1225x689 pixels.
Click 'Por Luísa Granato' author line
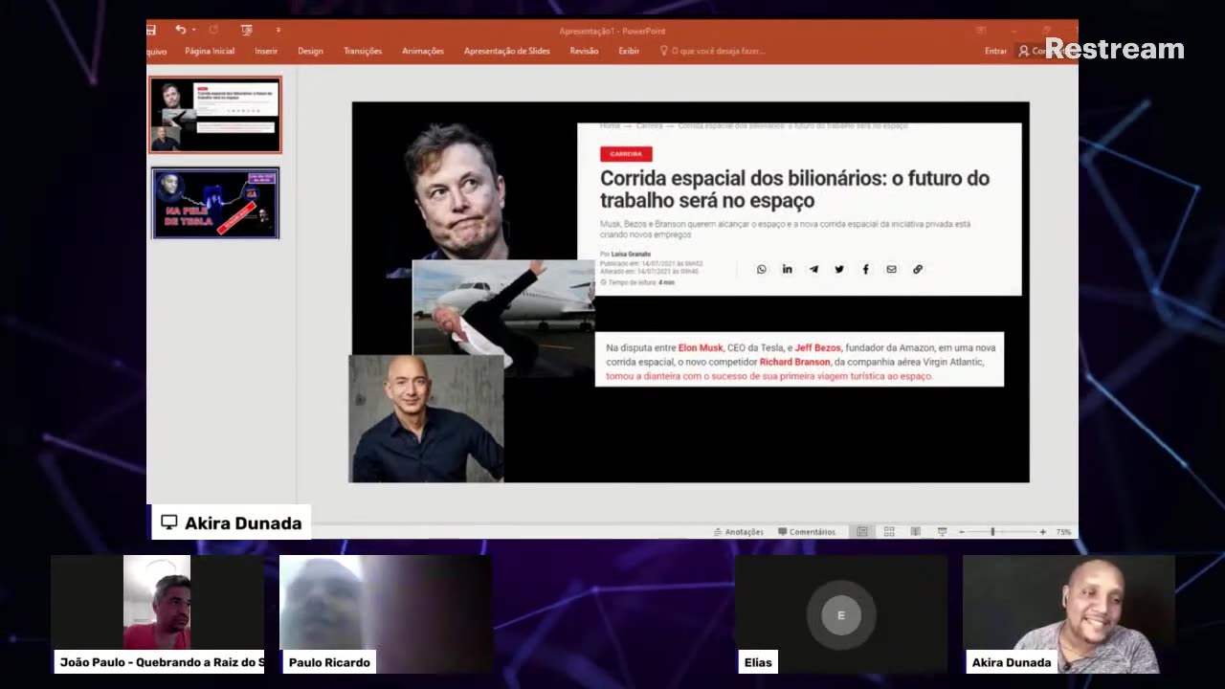pyautogui.click(x=625, y=255)
